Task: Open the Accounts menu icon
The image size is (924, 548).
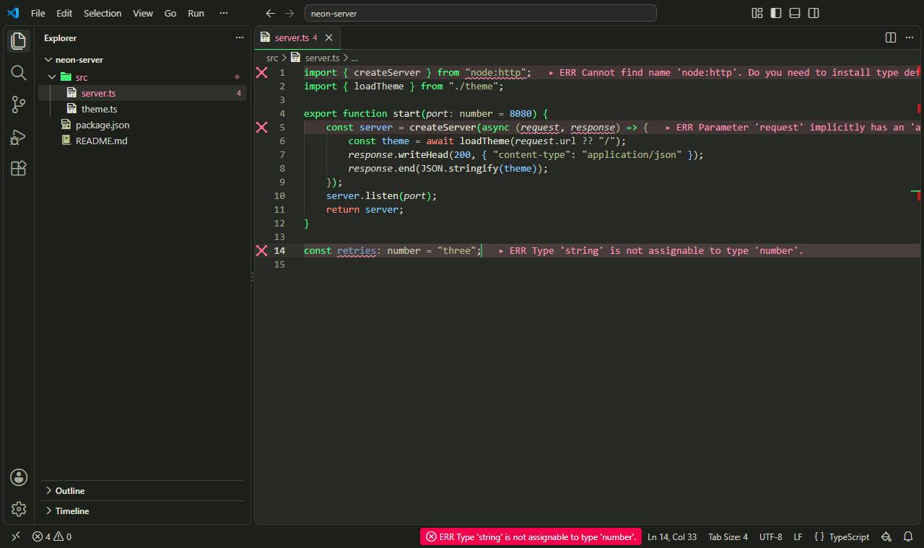Action: (x=19, y=477)
